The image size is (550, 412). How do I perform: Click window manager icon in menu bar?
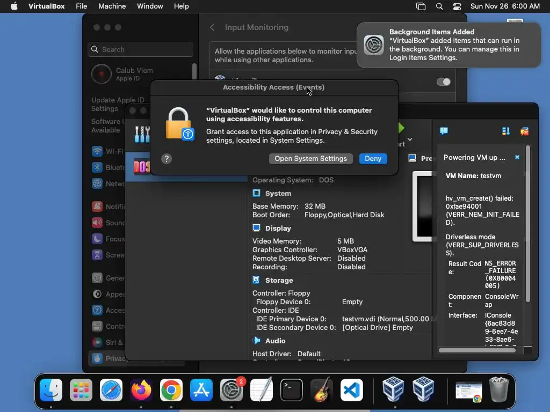[x=421, y=6]
